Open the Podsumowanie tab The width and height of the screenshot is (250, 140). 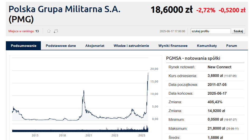click(23, 46)
